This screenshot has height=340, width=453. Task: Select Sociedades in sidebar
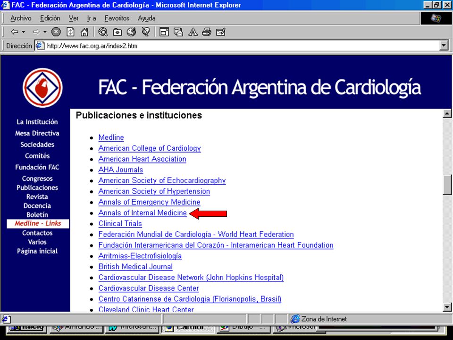37,144
